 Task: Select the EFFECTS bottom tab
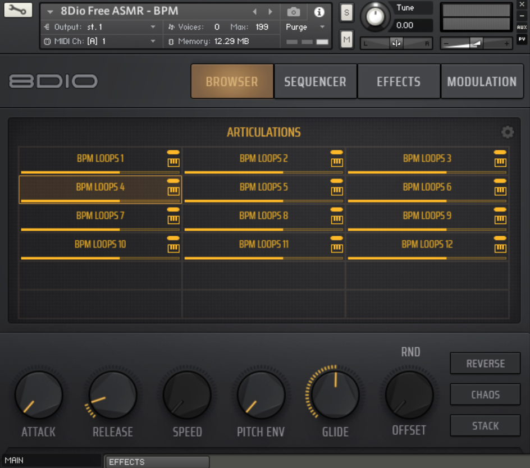click(157, 462)
